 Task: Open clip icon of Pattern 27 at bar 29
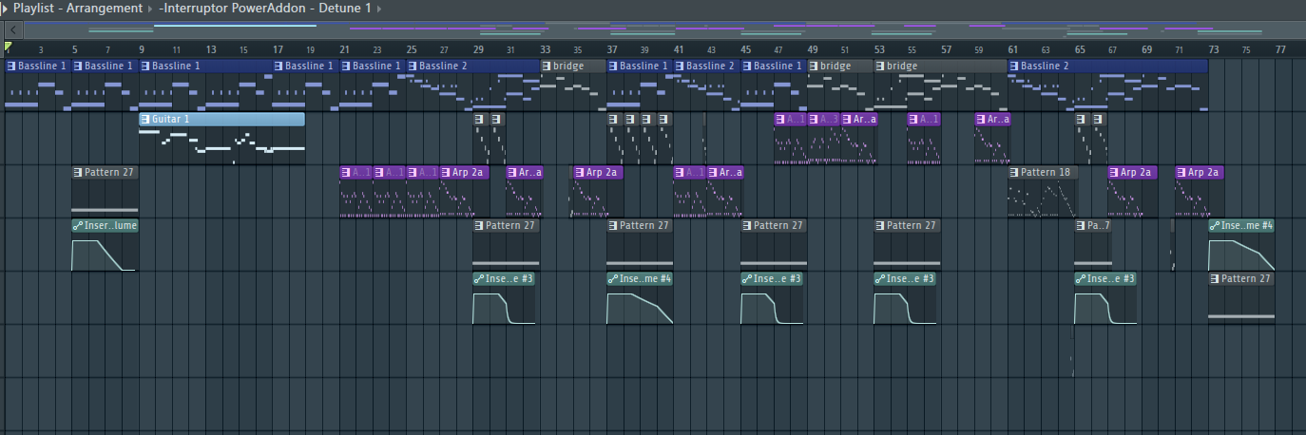pyautogui.click(x=479, y=226)
